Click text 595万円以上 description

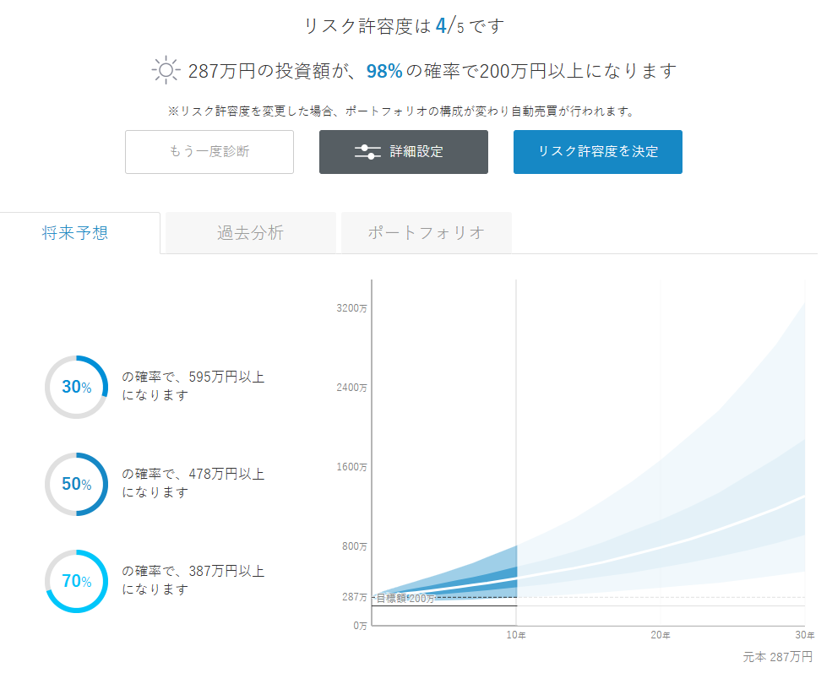[193, 386]
